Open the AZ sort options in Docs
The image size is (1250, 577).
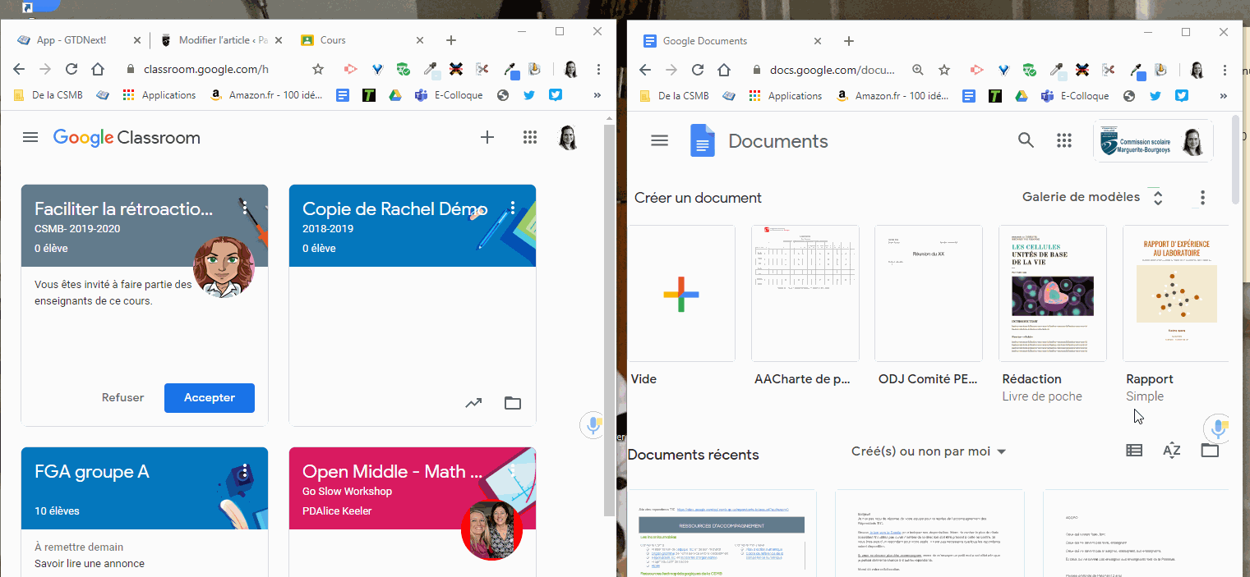point(1172,450)
